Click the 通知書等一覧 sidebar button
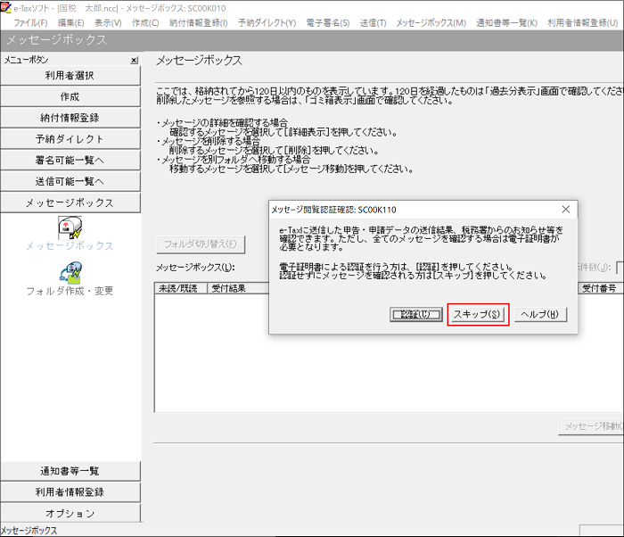This screenshot has height=537, width=624. (70, 471)
